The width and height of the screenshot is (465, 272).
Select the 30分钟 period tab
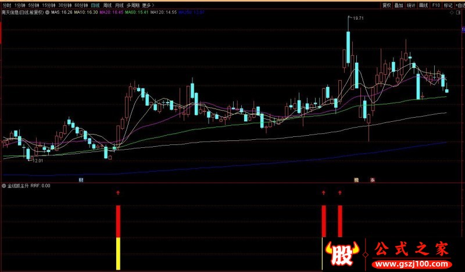65,5
